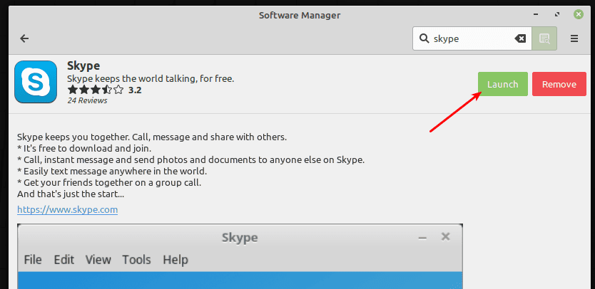
Task: Clear the search text with backspace icon
Action: 520,39
